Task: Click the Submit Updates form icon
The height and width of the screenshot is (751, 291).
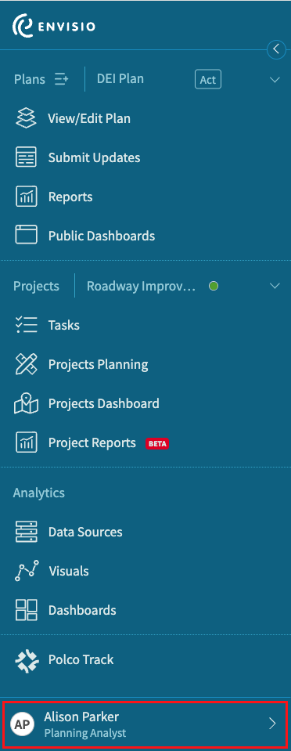Action: pyautogui.click(x=27, y=157)
